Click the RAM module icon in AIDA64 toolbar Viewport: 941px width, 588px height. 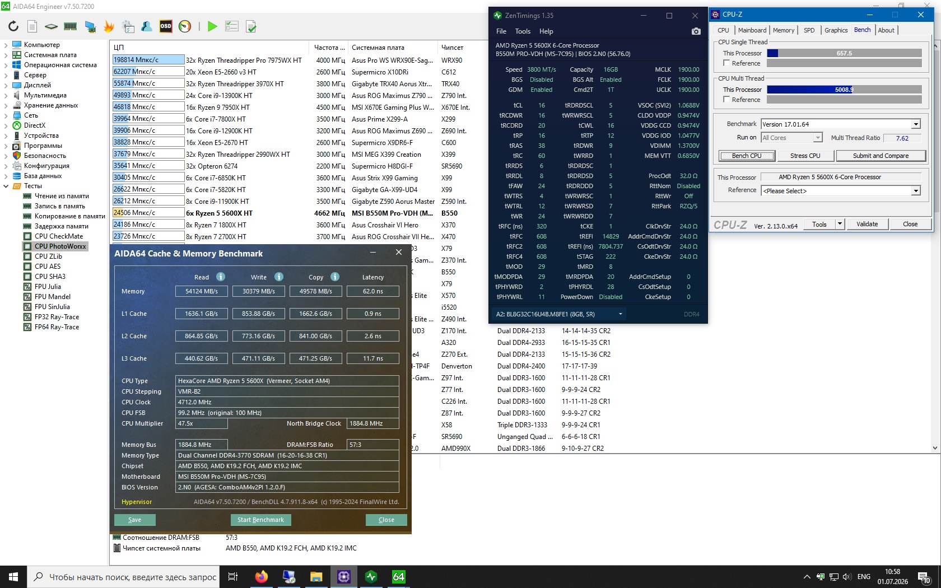70,26
